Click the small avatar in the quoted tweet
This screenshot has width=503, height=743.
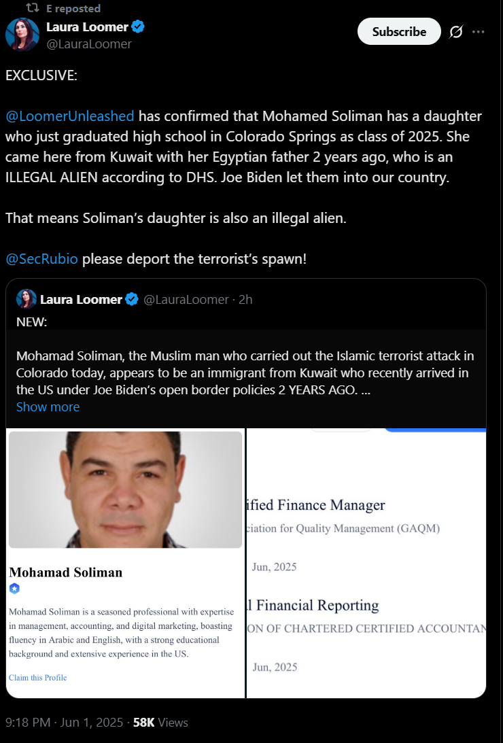tap(26, 299)
